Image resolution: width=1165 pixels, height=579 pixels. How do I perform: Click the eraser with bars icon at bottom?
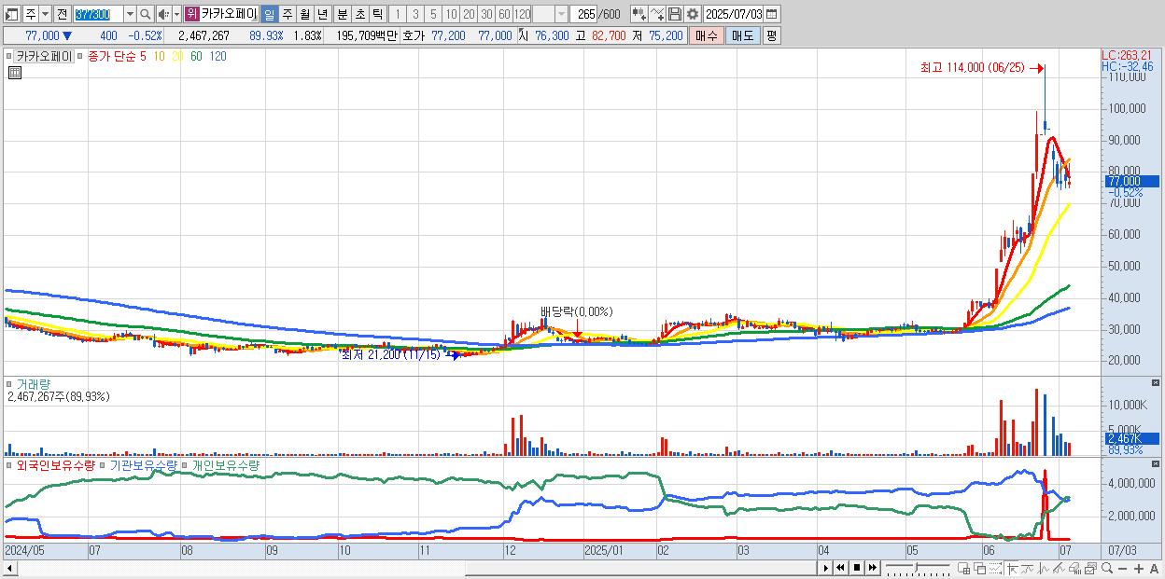pyautogui.click(x=1074, y=568)
